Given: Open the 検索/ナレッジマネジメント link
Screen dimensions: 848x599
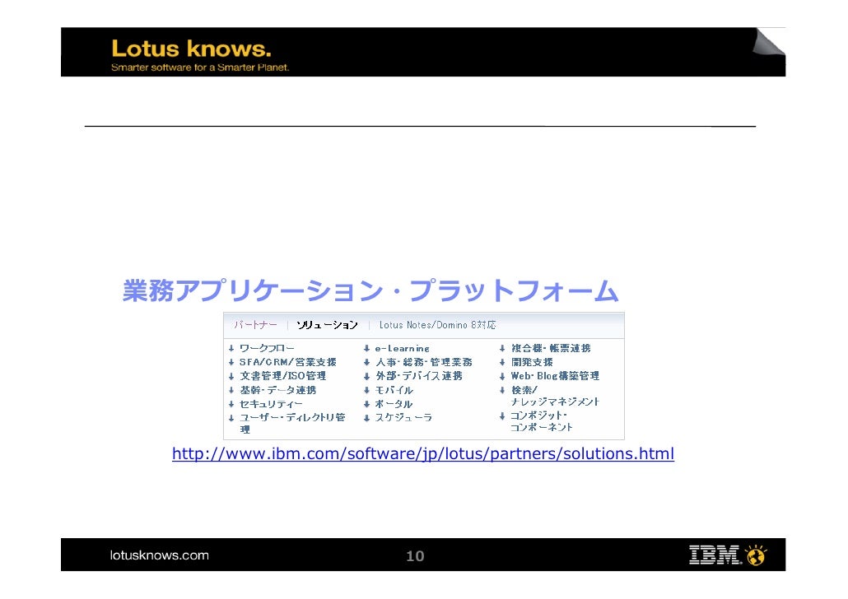Looking at the screenshot, I should 555,396.
